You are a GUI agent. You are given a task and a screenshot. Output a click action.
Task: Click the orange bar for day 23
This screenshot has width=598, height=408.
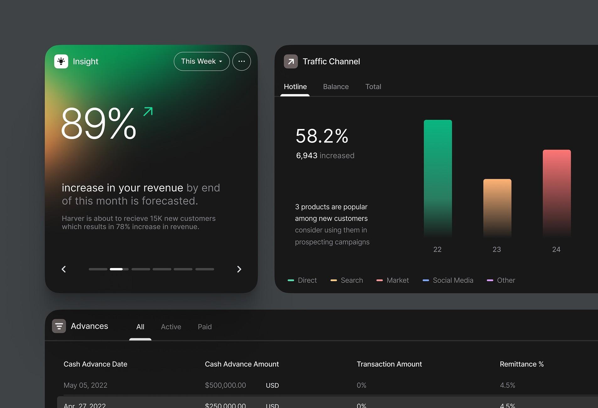(497, 208)
